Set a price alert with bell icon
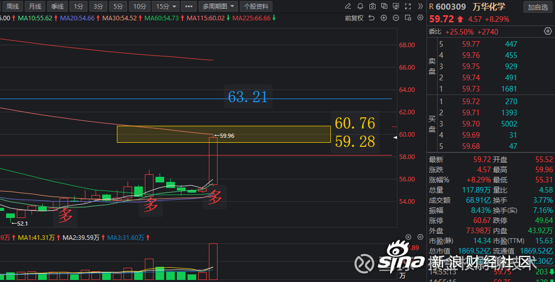 (x=360, y=7)
